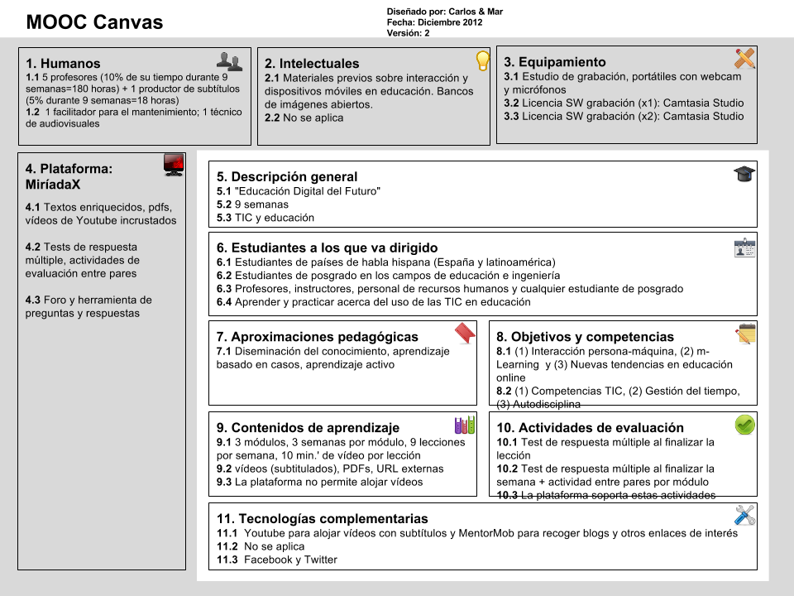The image size is (794, 596).
Task: Click item 4.1 Textos enriquecidos, pdfs
Action: (x=101, y=214)
